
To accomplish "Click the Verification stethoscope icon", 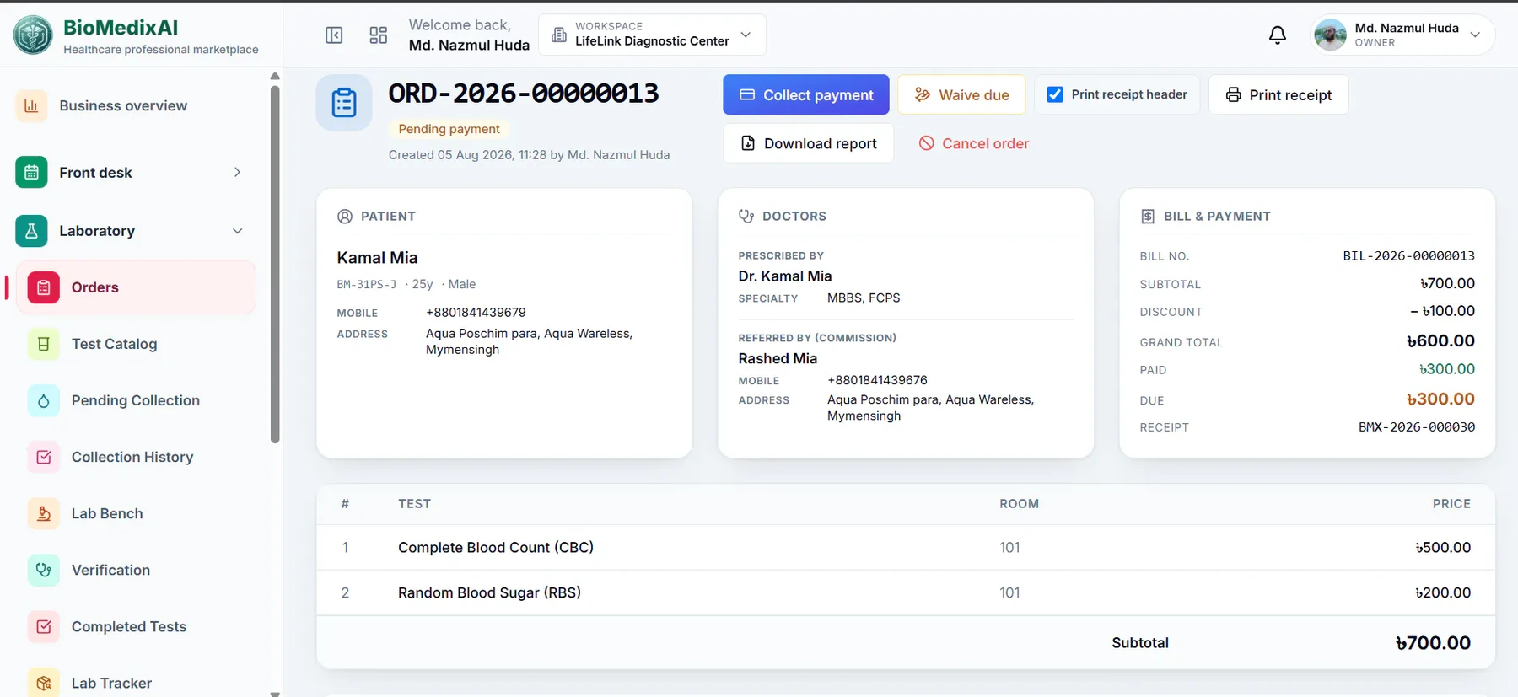I will (x=44, y=570).
